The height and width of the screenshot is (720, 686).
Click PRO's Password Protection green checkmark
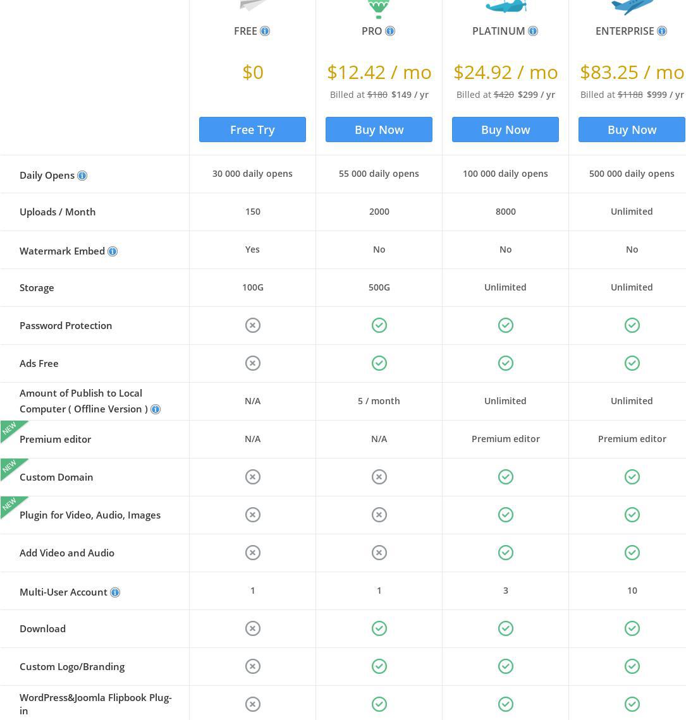tap(379, 325)
